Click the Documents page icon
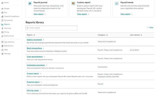Screen dimensions: 156x96 point(2,20)
